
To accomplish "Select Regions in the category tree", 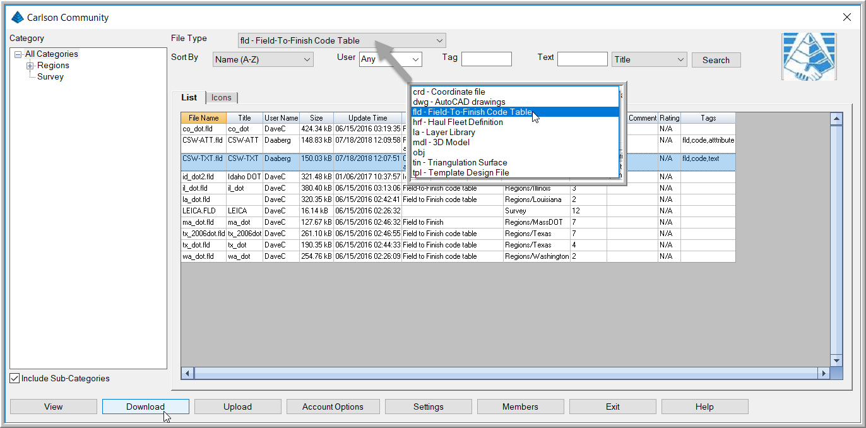I will 53,66.
